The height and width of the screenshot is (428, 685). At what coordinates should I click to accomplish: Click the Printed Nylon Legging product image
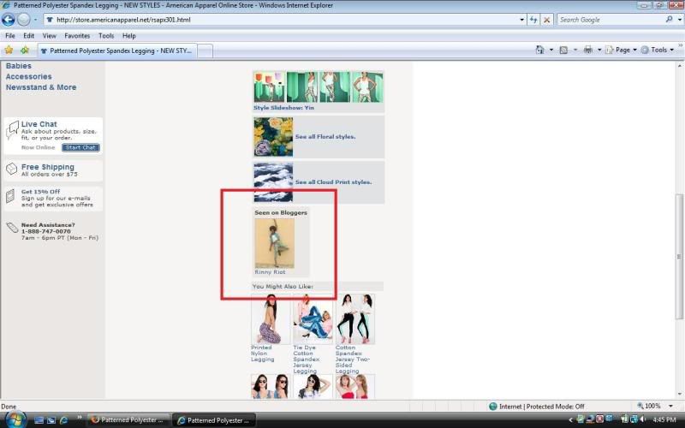(271, 318)
